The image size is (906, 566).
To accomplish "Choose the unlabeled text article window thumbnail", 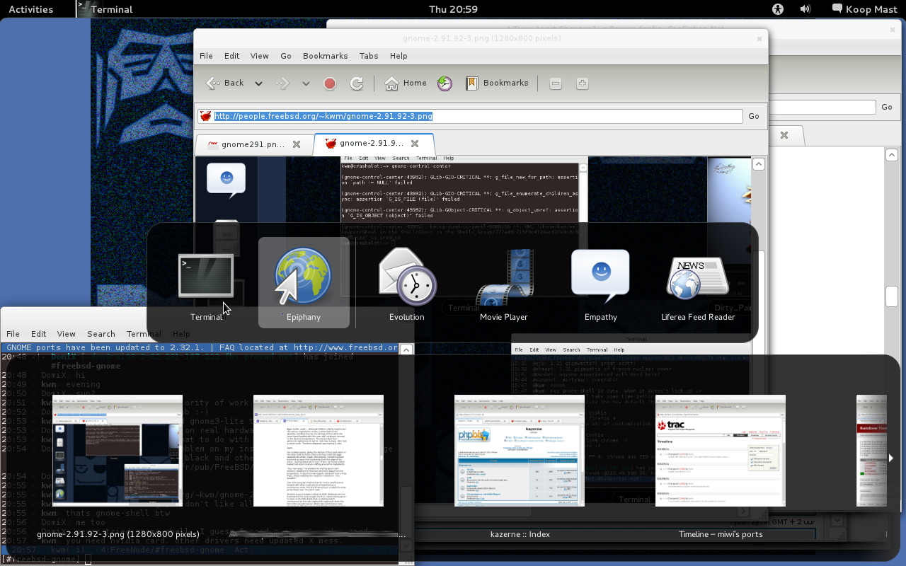I will [319, 451].
